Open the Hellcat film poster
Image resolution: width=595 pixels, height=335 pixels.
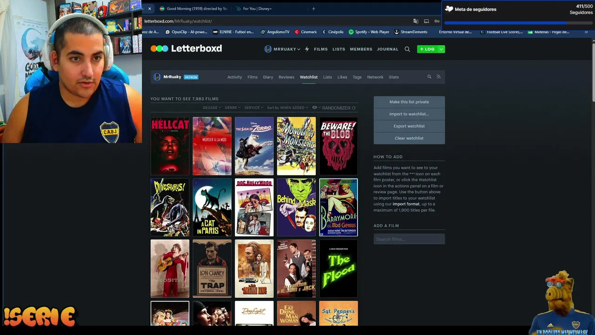tap(170, 146)
